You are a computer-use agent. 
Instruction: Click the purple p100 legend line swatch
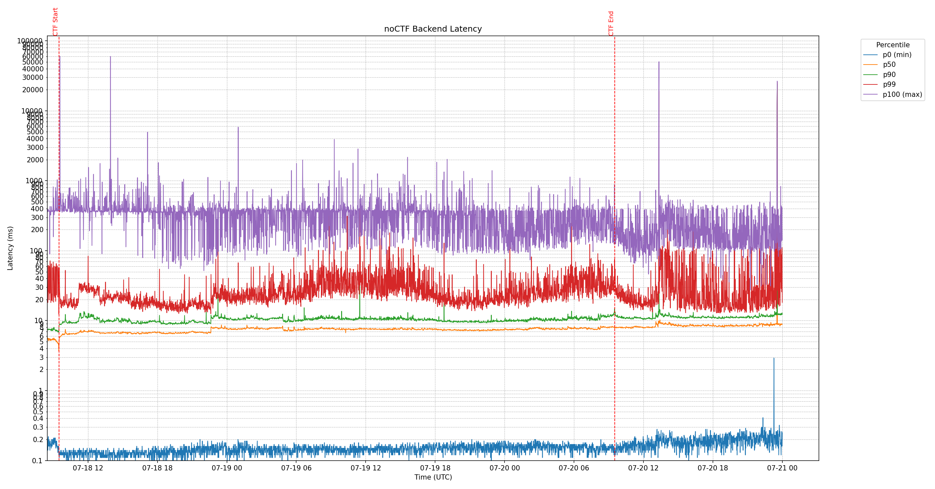pyautogui.click(x=870, y=95)
